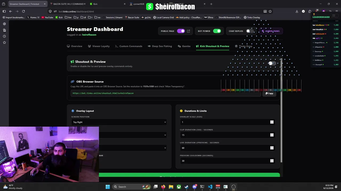Adjust the Live Duration stepper

coord(272,148)
